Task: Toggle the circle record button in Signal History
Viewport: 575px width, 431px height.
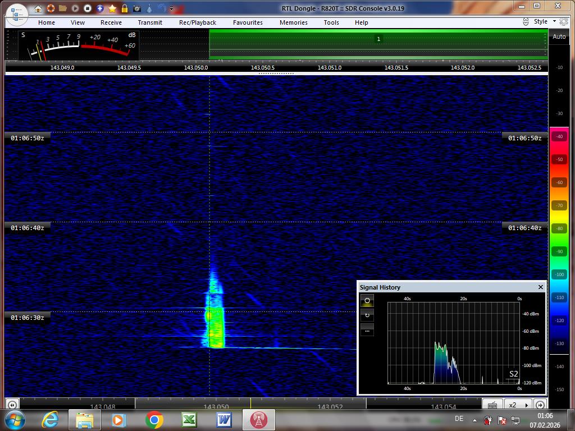Action: (x=367, y=301)
